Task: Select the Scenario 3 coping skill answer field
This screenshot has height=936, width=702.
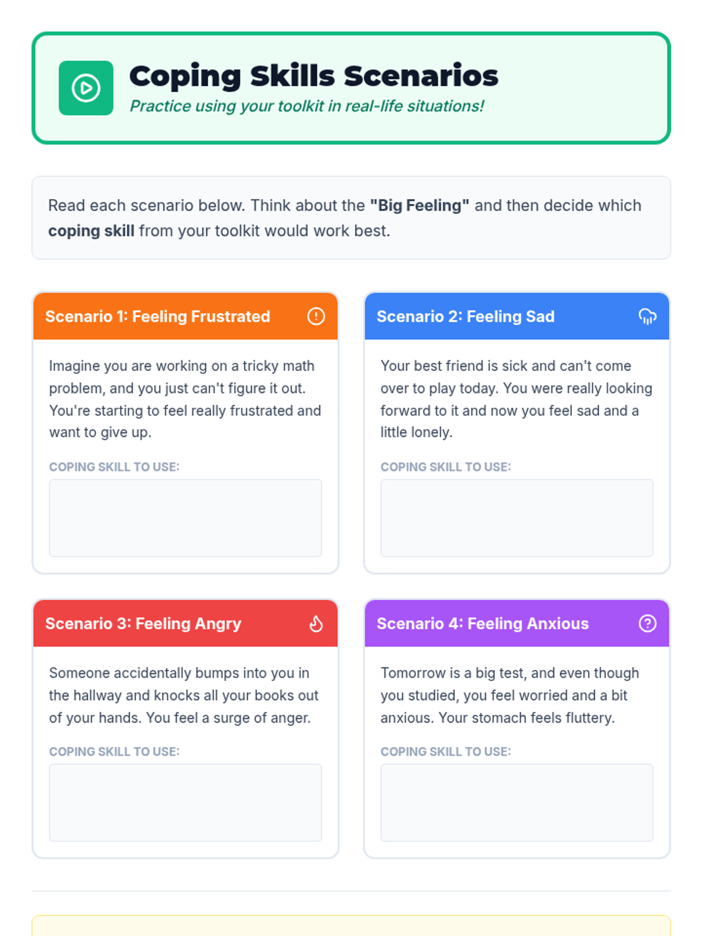Action: (x=185, y=803)
